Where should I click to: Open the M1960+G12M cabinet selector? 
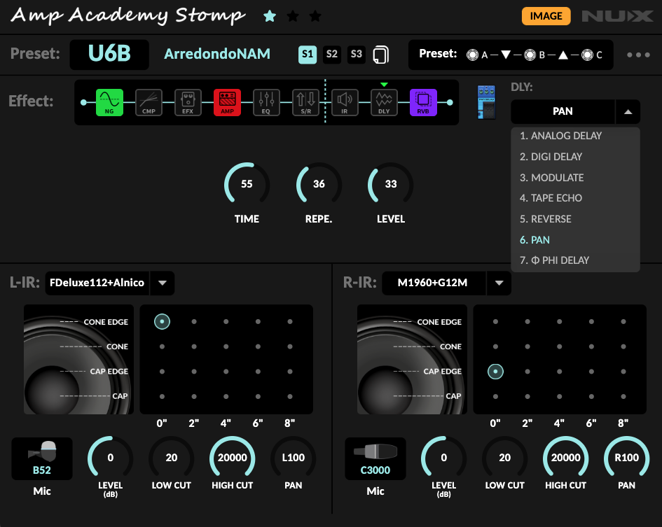click(434, 283)
